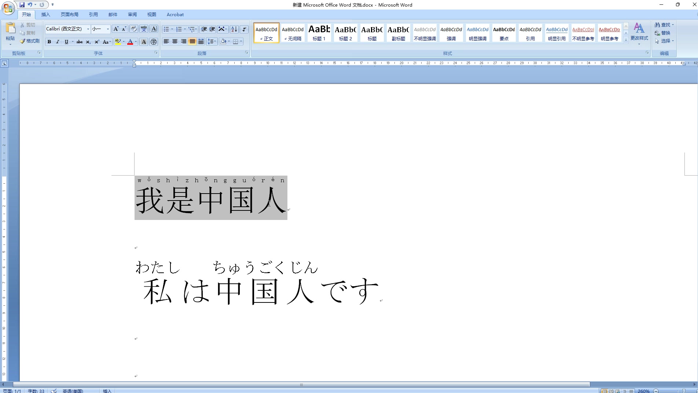Open the References (引用) tab
The image size is (698, 393).
point(93,15)
